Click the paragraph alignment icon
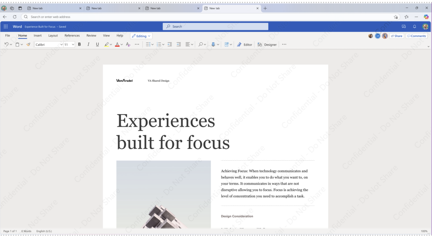Viewport: 432px width, 237px height. coord(188,45)
